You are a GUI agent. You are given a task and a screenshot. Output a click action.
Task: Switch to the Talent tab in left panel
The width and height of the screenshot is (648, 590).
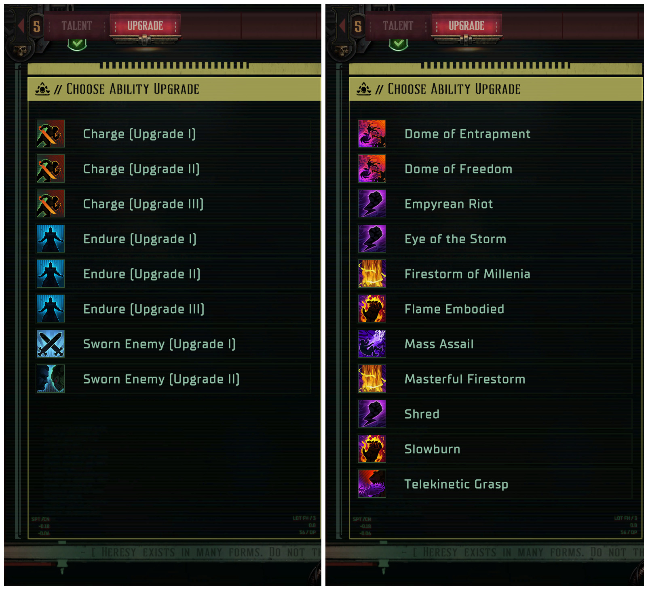tap(77, 26)
